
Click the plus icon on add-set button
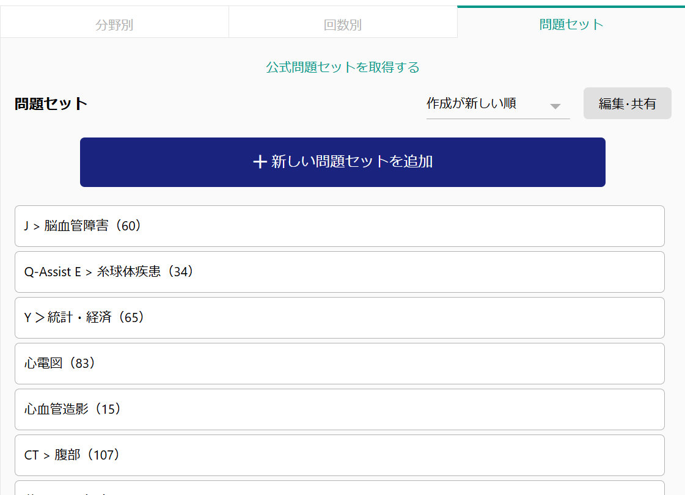click(x=260, y=162)
